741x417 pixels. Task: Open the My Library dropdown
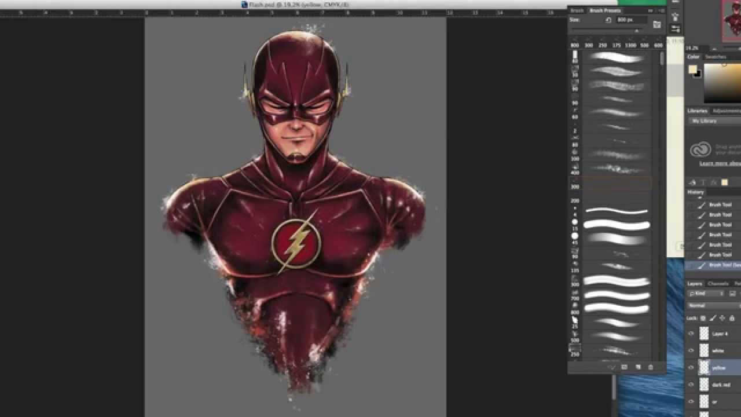pyautogui.click(x=715, y=121)
